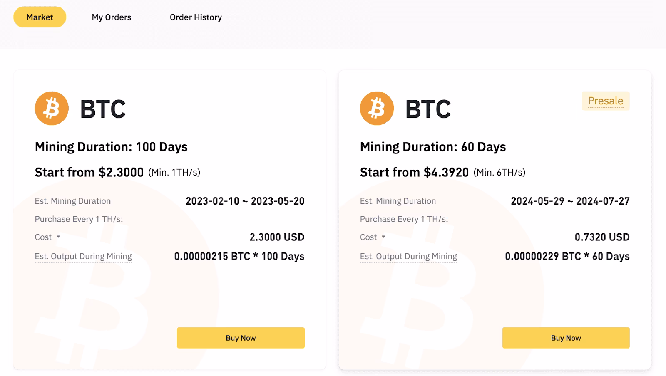Select the orange Bitcoin badge next to the left BTC label
Screen dimensions: 666x376
(x=51, y=108)
